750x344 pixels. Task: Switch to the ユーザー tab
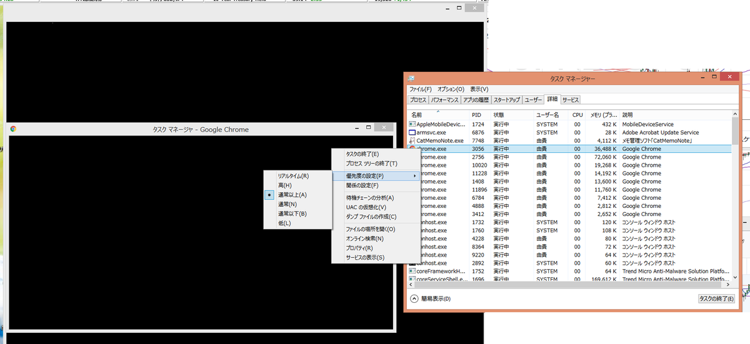tap(533, 100)
